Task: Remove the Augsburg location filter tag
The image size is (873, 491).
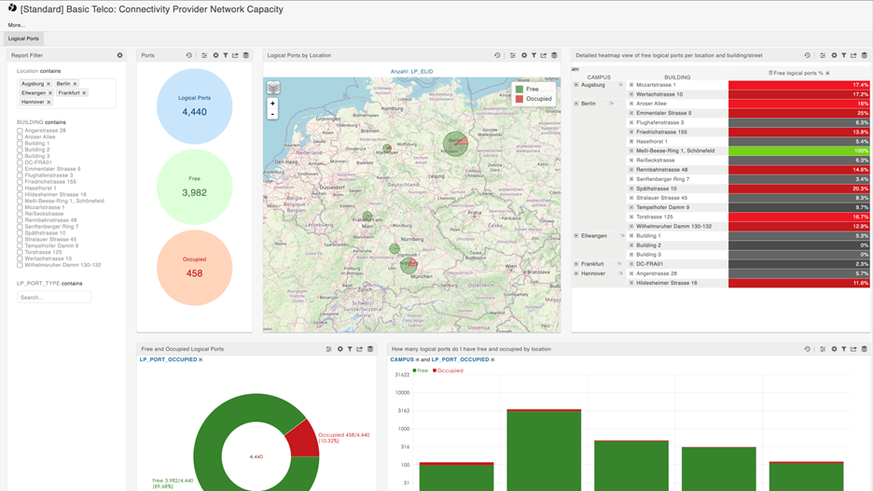Action: [48, 84]
